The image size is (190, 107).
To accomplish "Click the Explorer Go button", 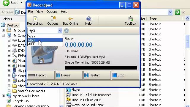I will tap(180, 12).
